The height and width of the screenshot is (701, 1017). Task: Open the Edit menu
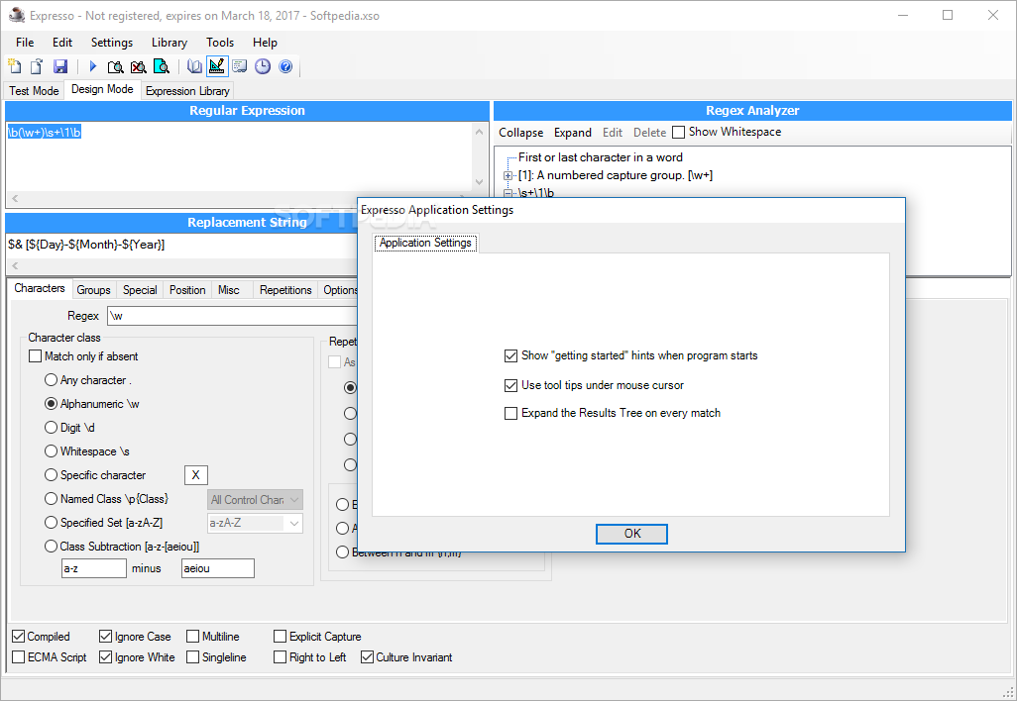point(62,43)
